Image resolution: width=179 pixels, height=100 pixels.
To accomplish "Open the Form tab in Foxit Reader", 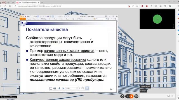I will coord(55,19).
